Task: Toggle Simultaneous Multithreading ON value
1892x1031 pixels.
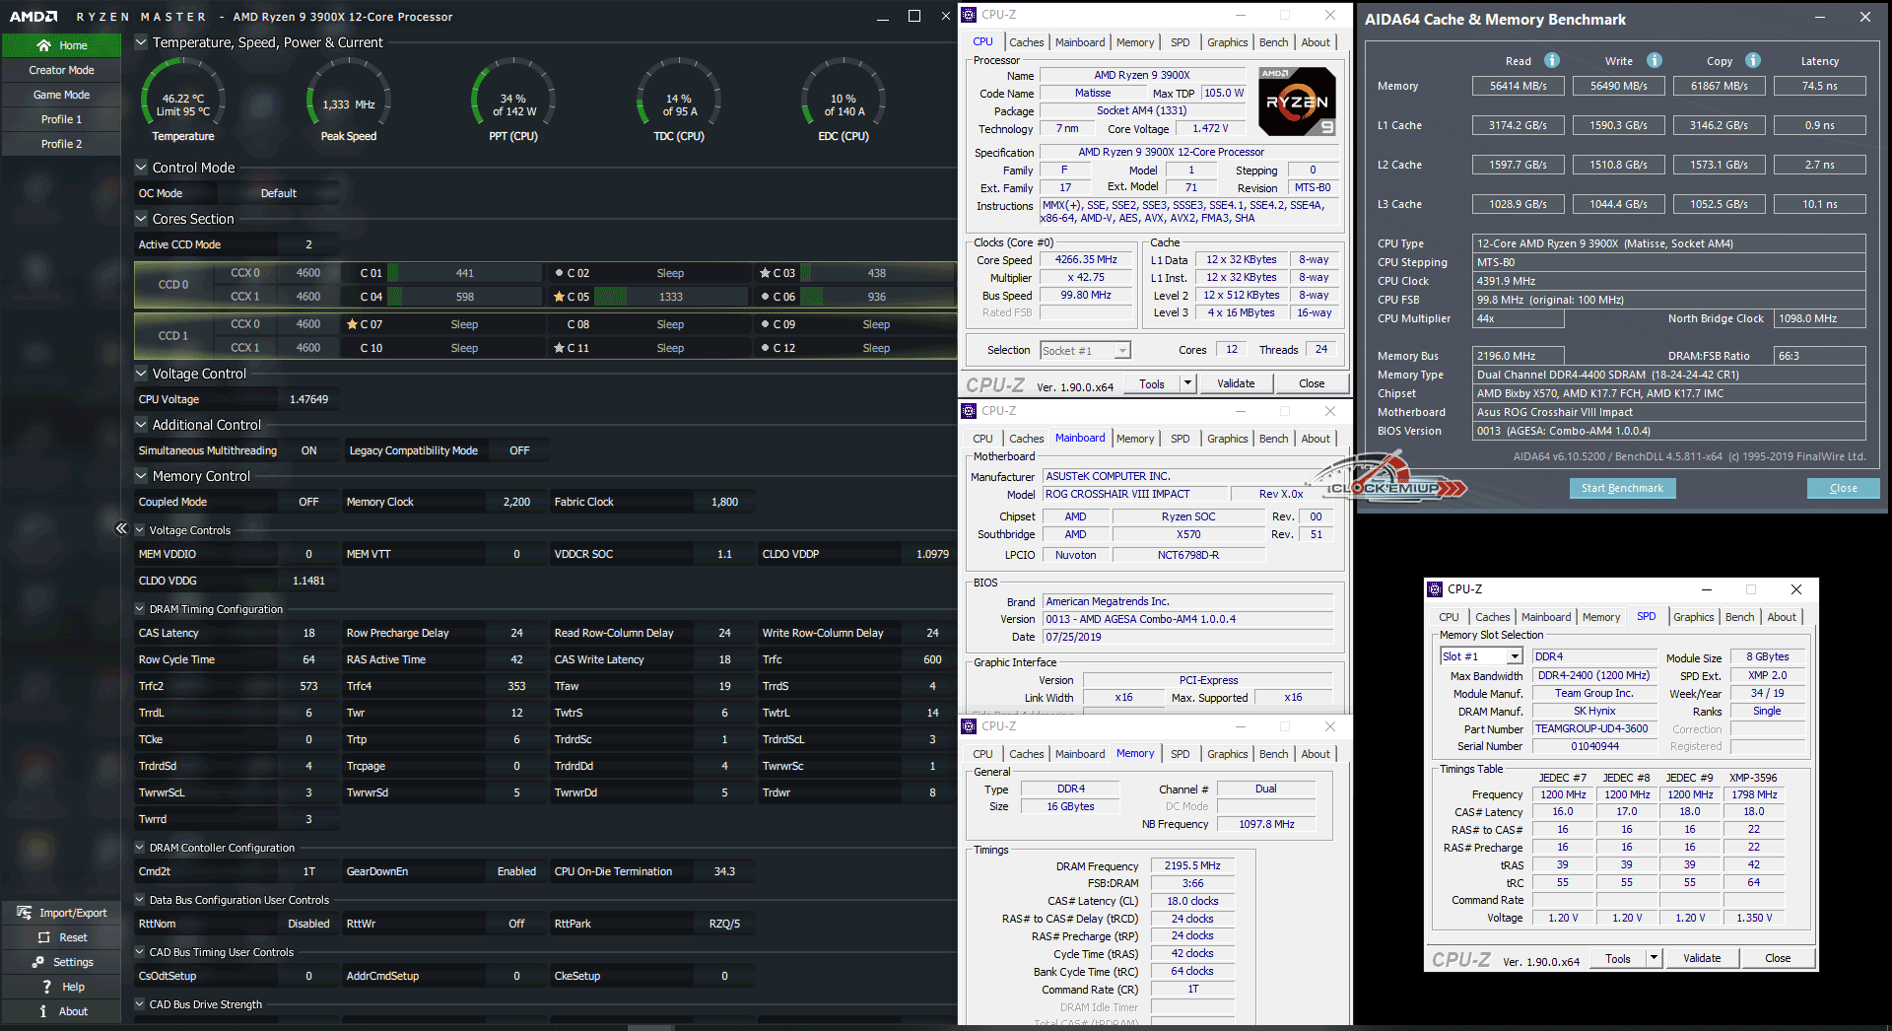Action: [308, 450]
